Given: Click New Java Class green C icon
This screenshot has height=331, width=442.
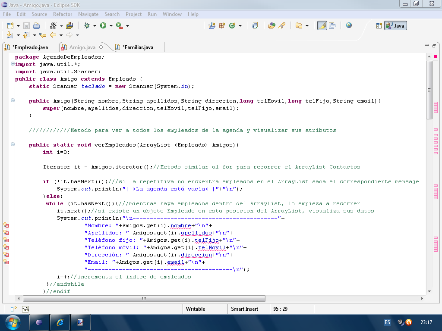Looking at the screenshot, I should coord(232,25).
